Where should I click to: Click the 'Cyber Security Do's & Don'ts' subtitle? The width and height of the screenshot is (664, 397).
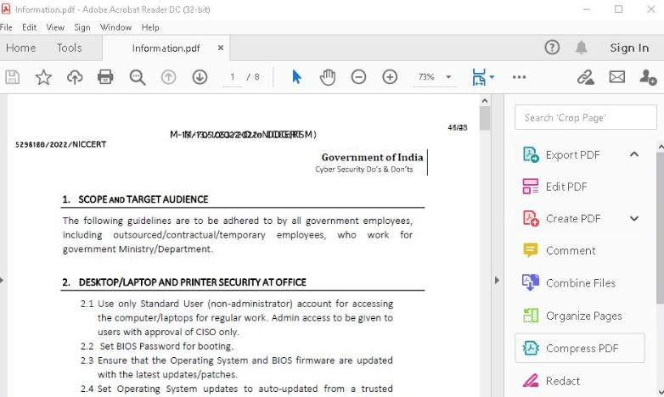pos(363,170)
